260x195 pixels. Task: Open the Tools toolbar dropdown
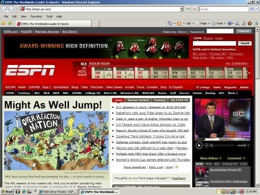pos(219,23)
